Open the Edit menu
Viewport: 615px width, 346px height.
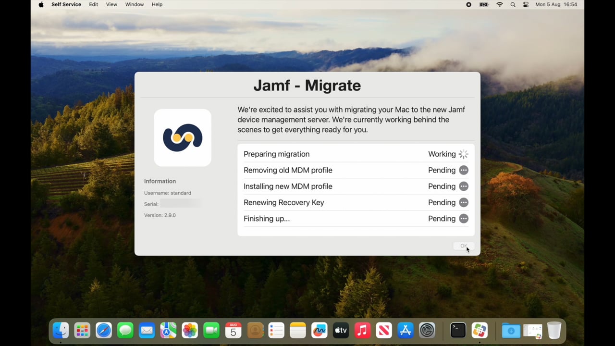[93, 4]
